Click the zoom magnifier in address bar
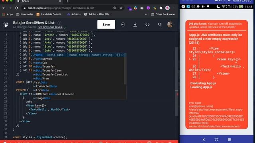The image size is (255, 143). tap(115, 8)
